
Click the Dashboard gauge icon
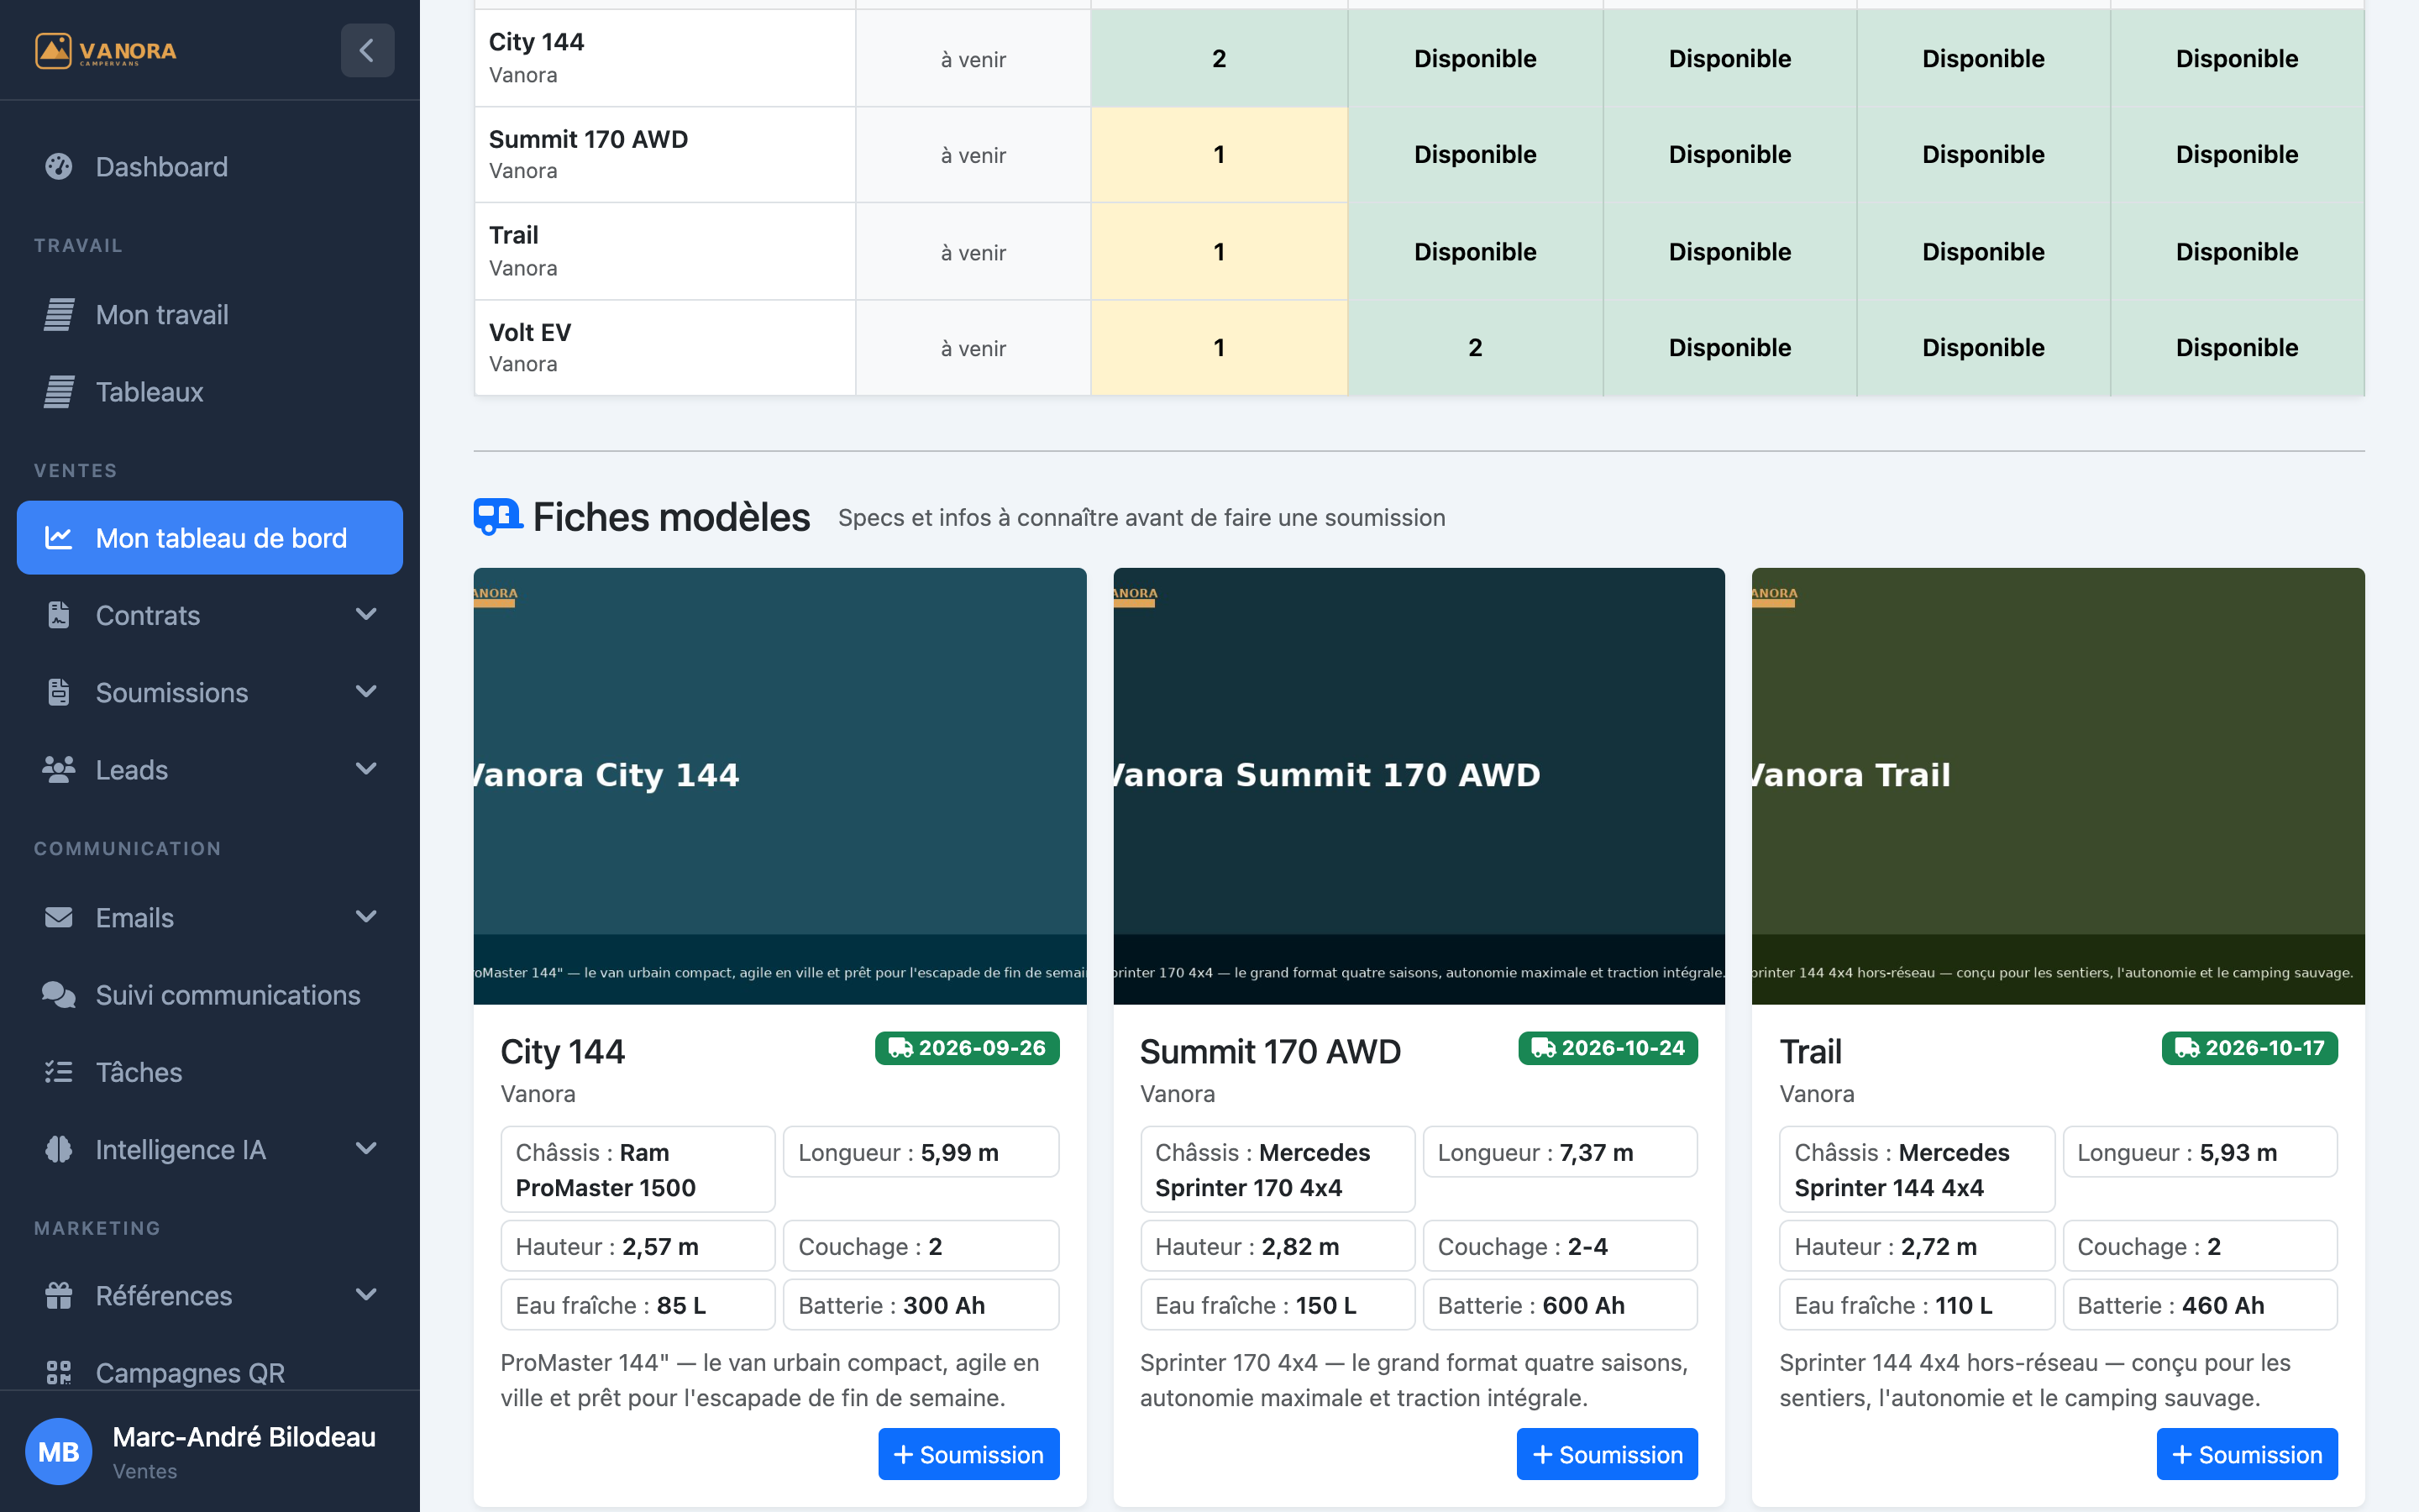pyautogui.click(x=59, y=166)
